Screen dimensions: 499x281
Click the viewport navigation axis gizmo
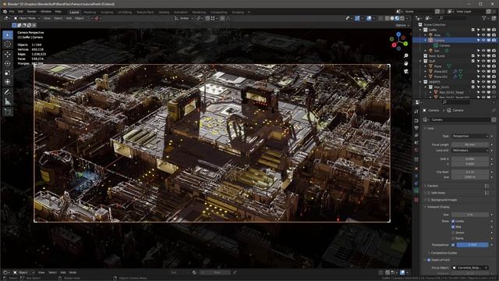[398, 41]
